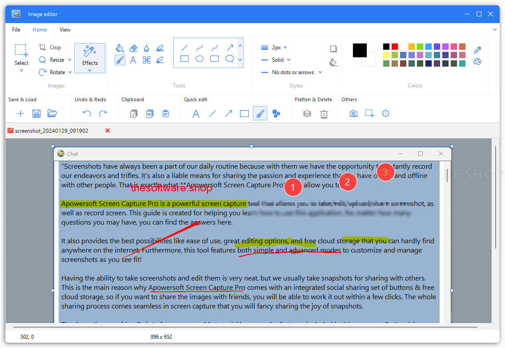Viewport: 505px width, 348px height.
Task: Pick the yellow color swatch
Action: 386,55
